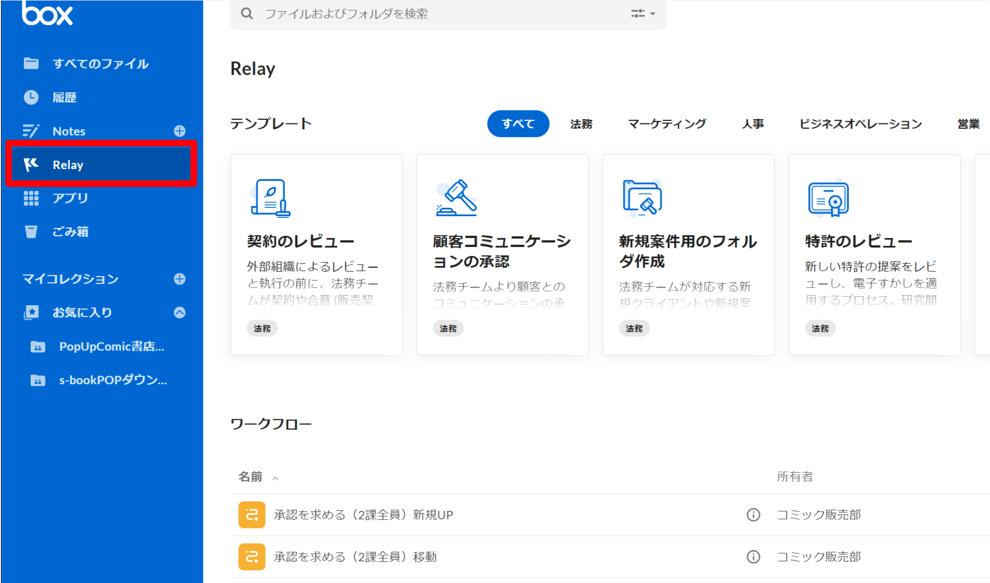This screenshot has height=583, width=990.
Task: Open お気に入り collection
Action: click(82, 313)
